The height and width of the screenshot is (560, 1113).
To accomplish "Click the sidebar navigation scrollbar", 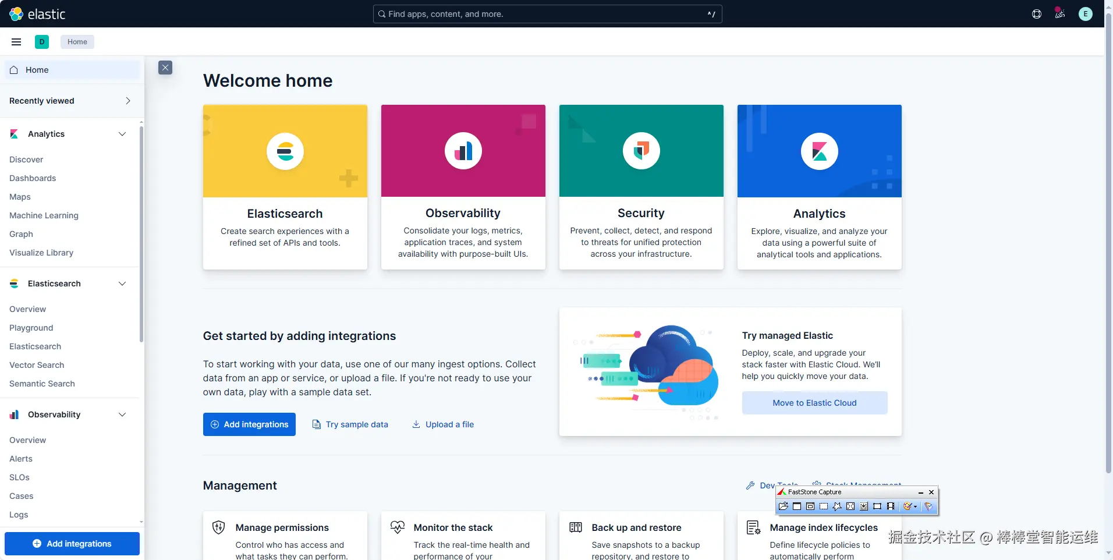I will pyautogui.click(x=141, y=234).
